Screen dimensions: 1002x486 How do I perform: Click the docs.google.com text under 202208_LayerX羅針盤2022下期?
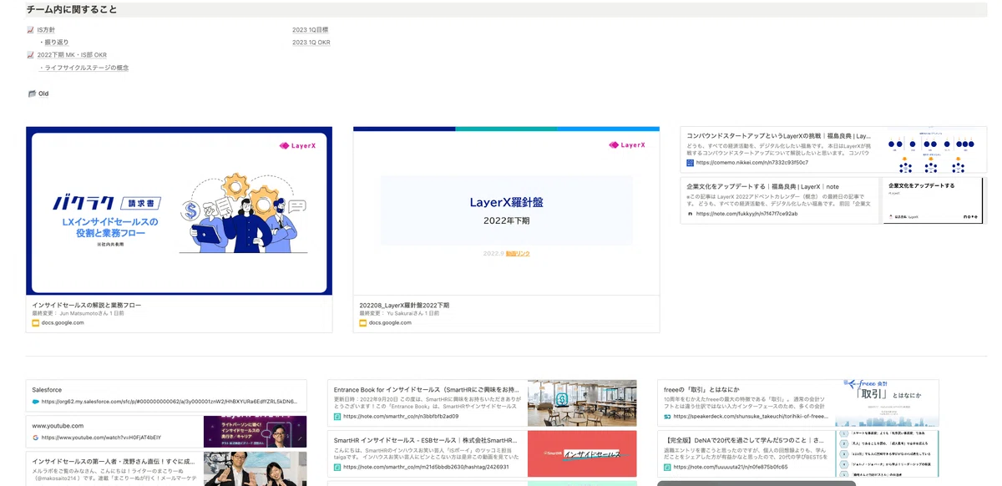pyautogui.click(x=390, y=322)
